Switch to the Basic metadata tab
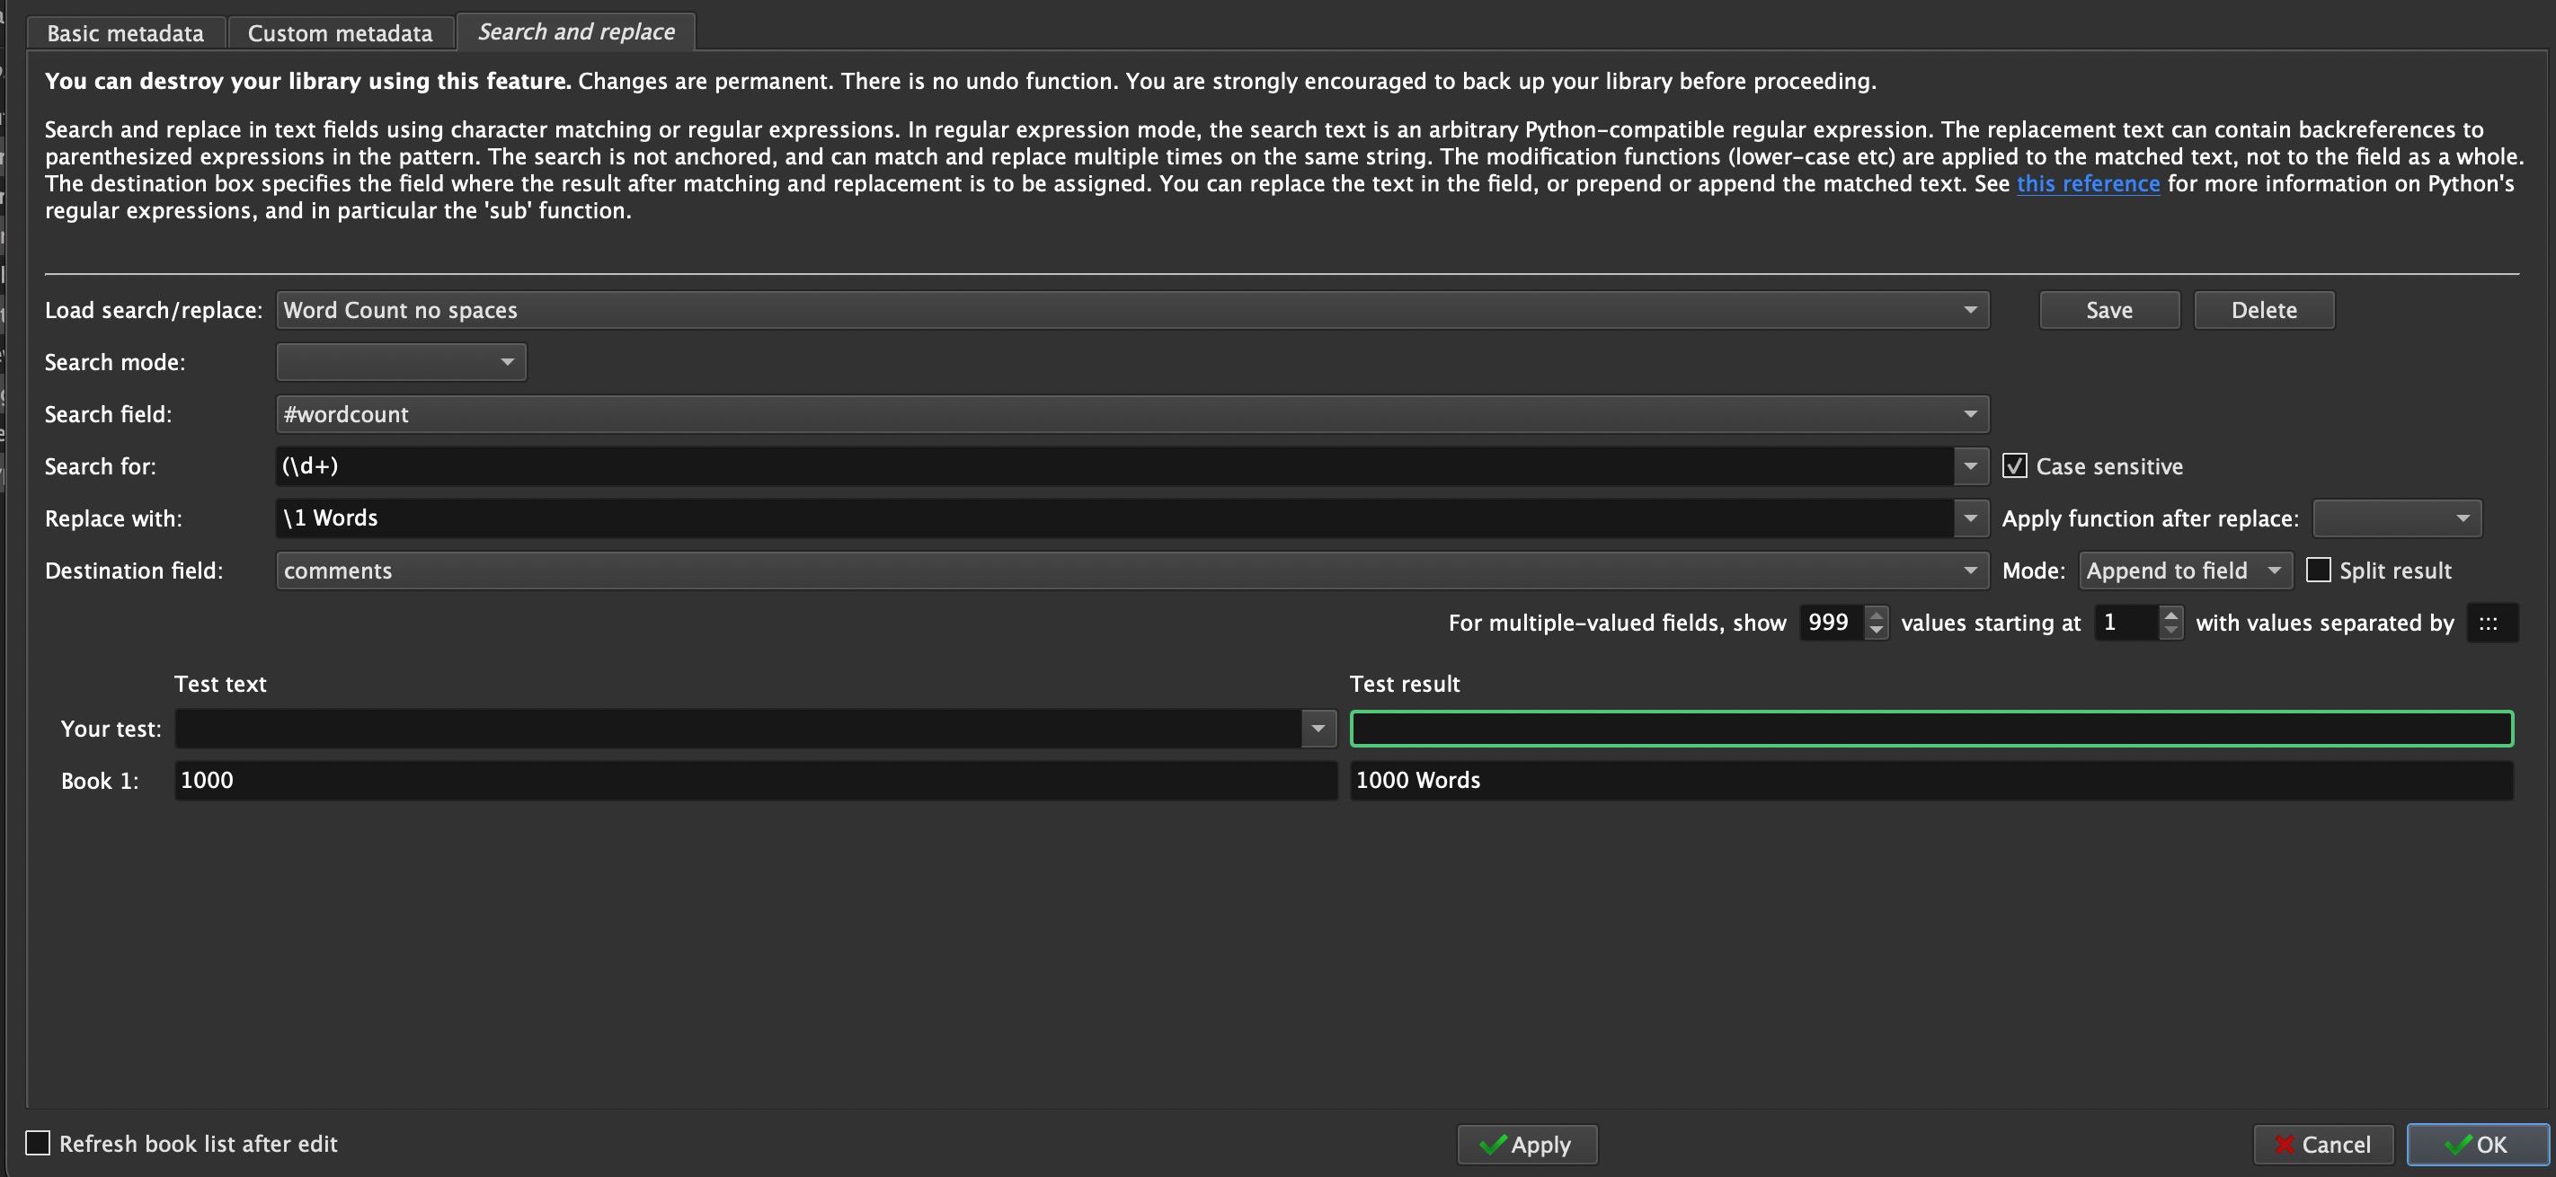The image size is (2556, 1177). (x=125, y=32)
